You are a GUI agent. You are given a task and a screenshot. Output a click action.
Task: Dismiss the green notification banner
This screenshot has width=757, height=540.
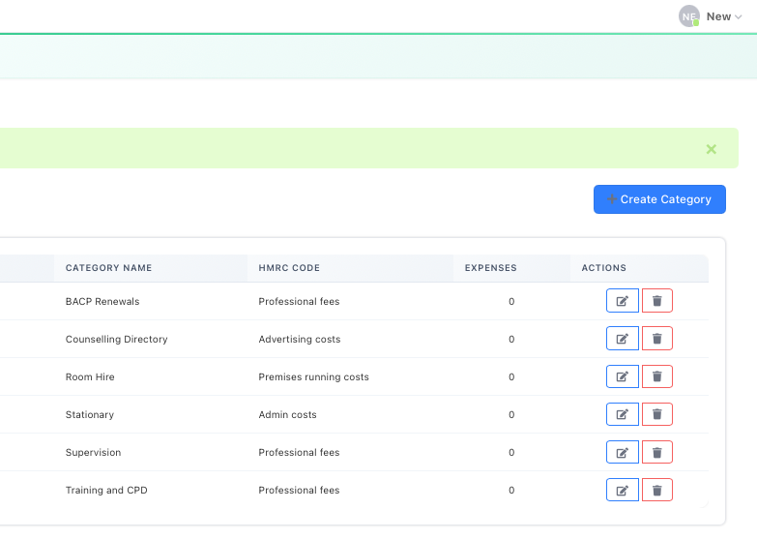click(x=712, y=149)
